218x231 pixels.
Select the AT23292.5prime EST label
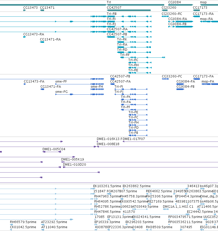pyautogui.click(x=54, y=222)
